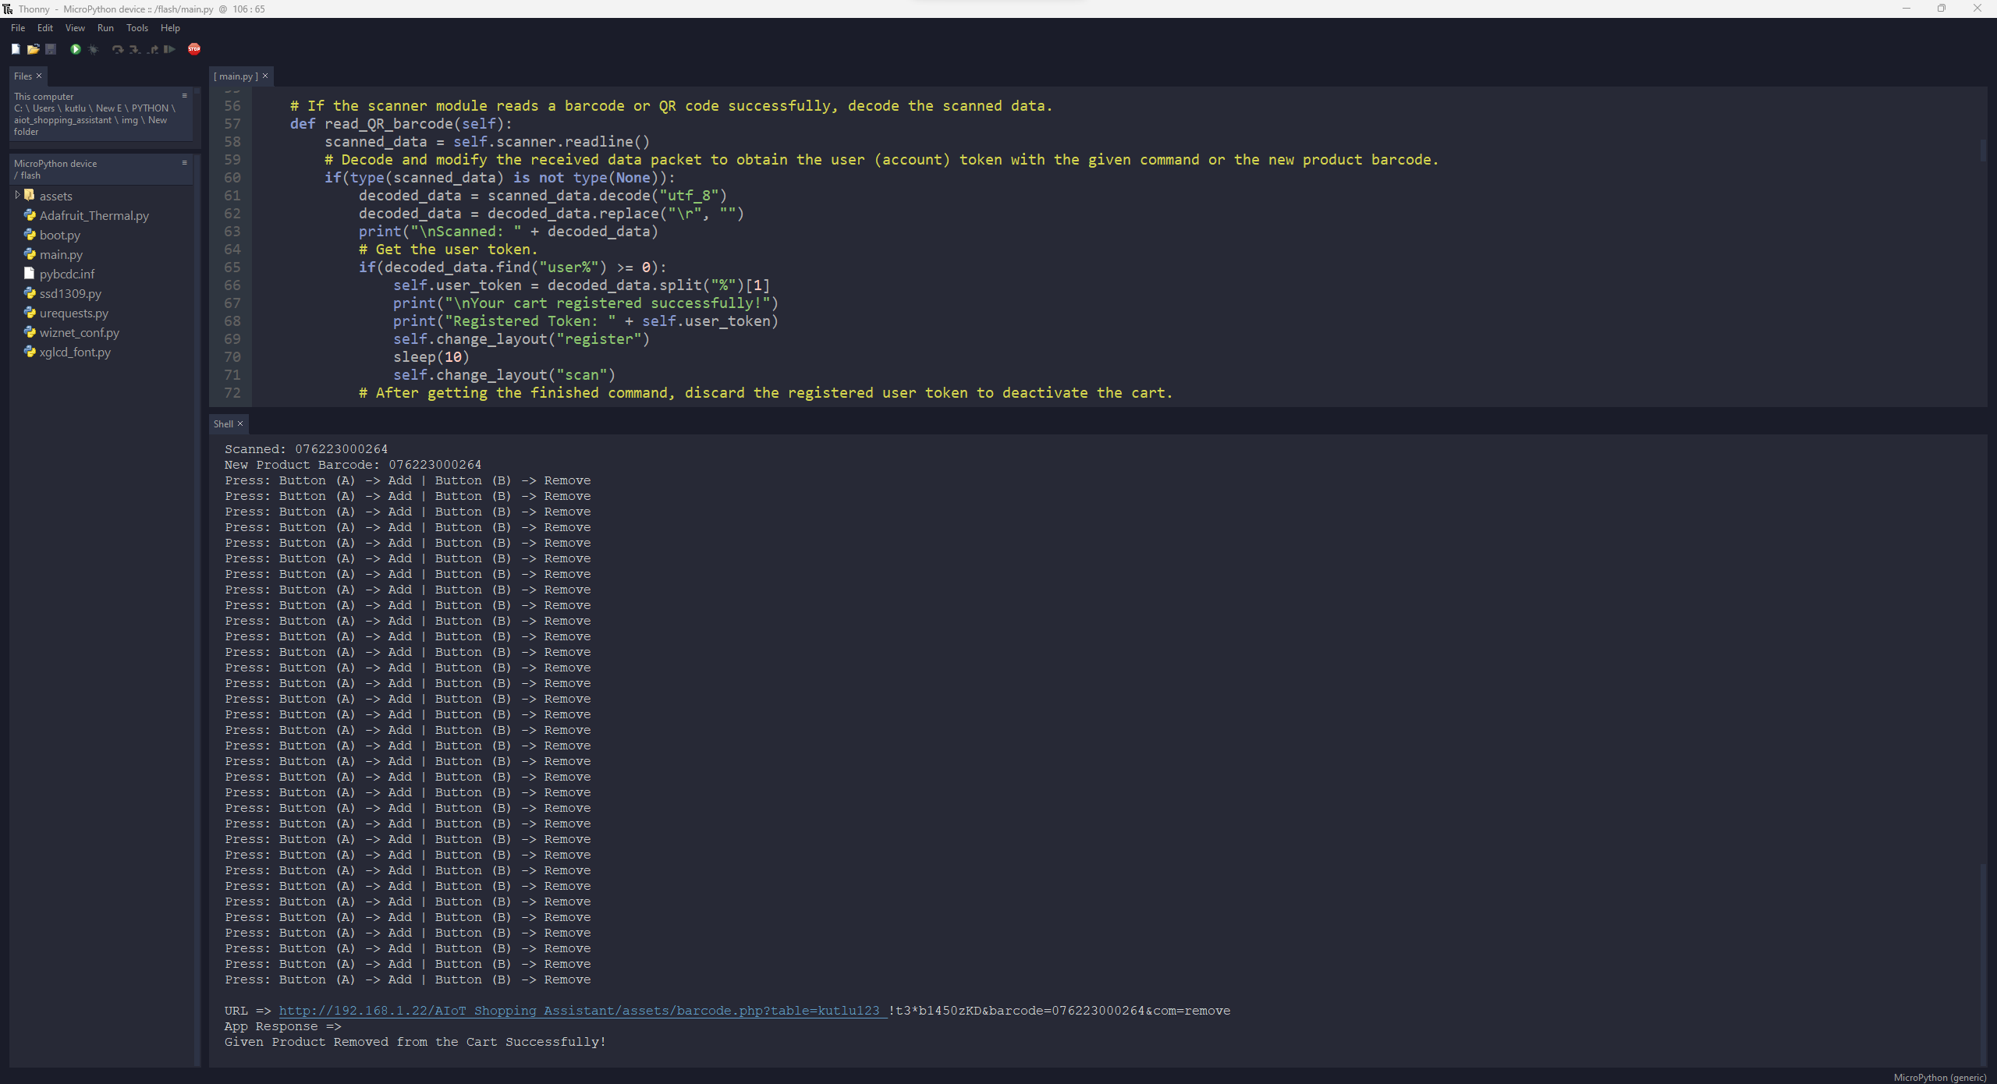
Task: Expand the assets folder on the MicroPython device
Action: point(17,196)
